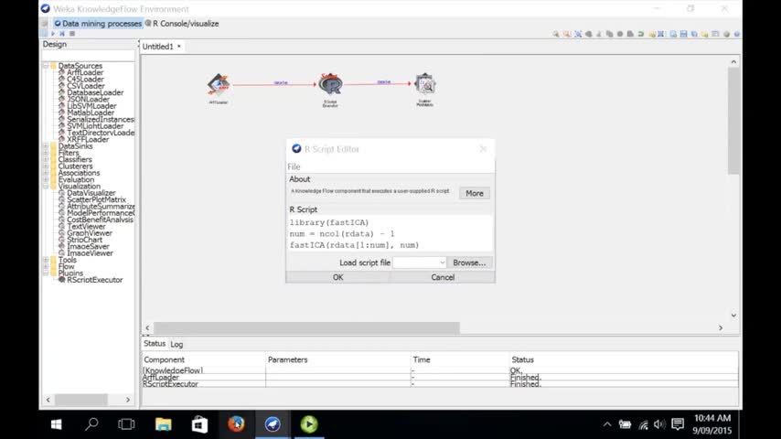Click the More button in About section

tap(474, 193)
